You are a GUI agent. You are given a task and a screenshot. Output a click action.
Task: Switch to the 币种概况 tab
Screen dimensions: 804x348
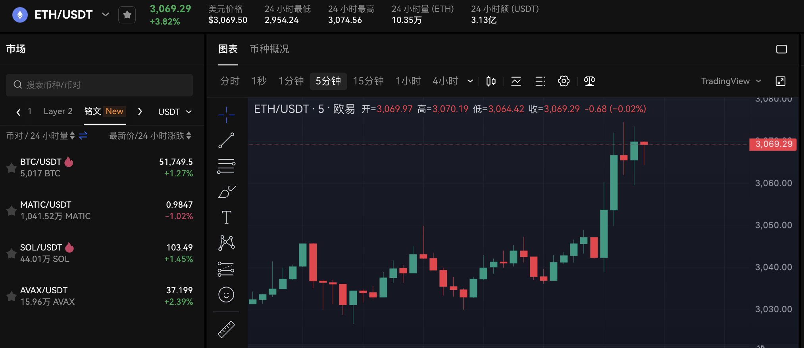click(x=269, y=49)
